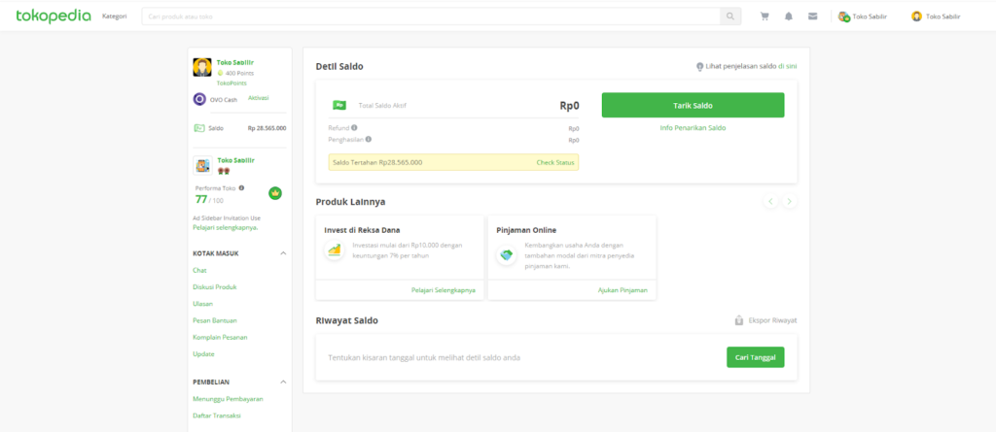Click the Saldo Rp 28.565.000 amount
Image resolution: width=996 pixels, height=432 pixels.
[267, 128]
